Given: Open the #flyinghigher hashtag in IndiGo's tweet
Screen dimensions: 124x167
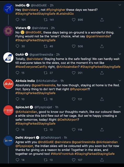Looking at the screenshot, I should tap(56, 10).
